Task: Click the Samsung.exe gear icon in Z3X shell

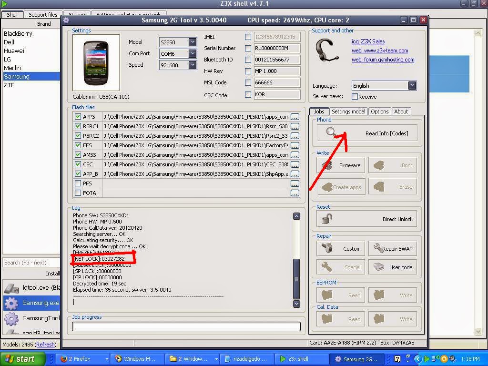Action: coord(11,303)
